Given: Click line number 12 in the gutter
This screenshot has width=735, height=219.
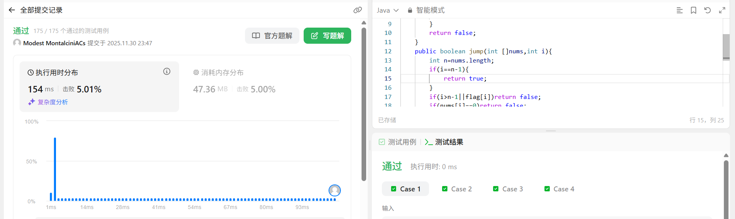Looking at the screenshot, I should click(388, 51).
